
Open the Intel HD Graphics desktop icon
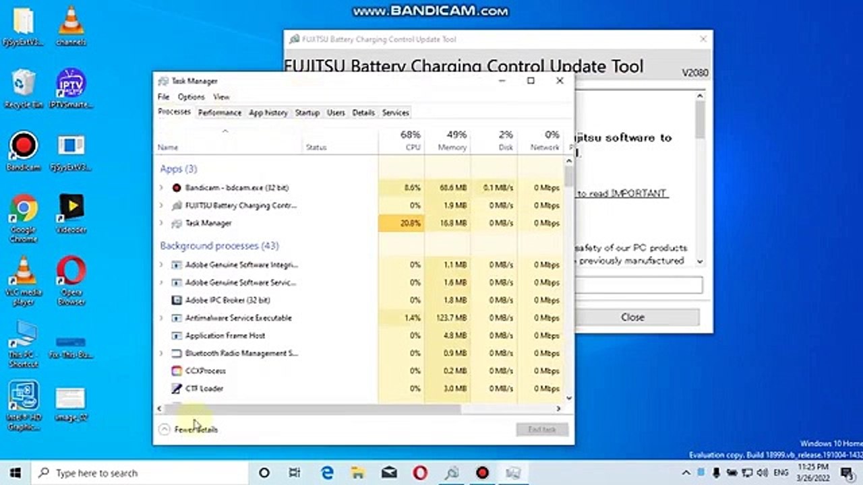tap(24, 406)
